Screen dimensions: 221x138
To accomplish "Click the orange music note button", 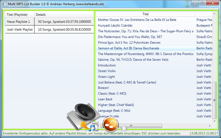I will 110,124.
